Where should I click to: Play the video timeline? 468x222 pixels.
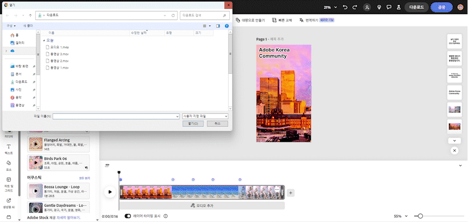[x=110, y=192]
